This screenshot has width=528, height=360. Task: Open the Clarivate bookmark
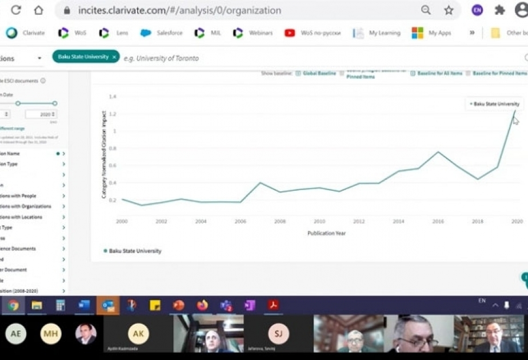point(26,33)
